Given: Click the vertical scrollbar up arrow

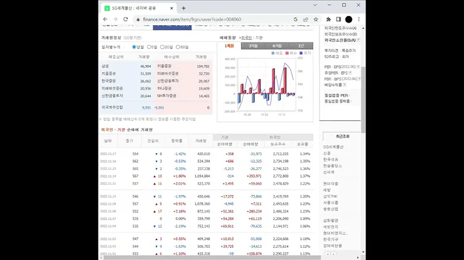Looking at the screenshot, I should point(363,28).
